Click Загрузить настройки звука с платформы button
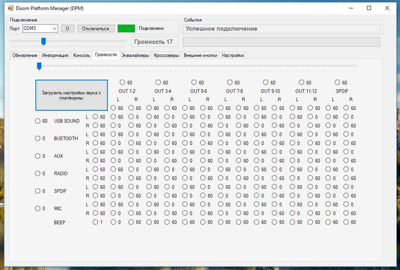 click(72, 95)
